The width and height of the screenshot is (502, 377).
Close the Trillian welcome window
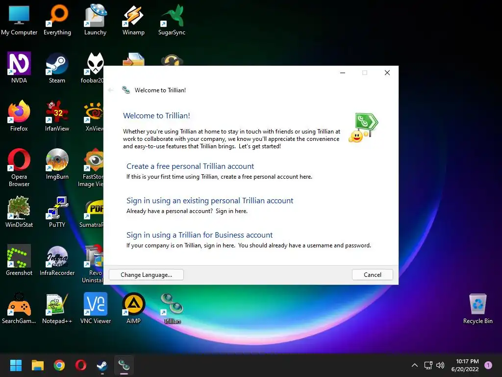click(387, 73)
